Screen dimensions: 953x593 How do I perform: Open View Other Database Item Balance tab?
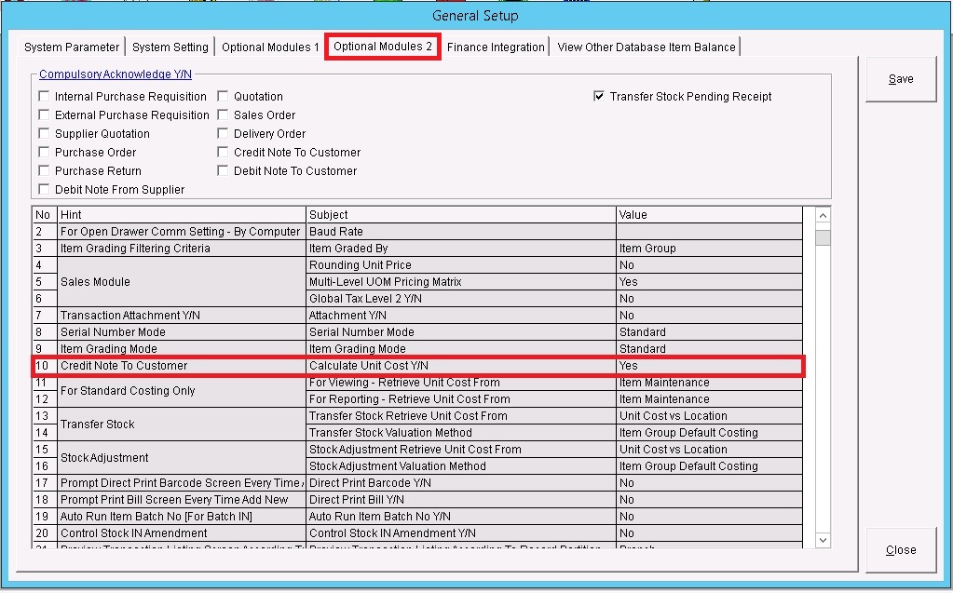pyautogui.click(x=647, y=47)
